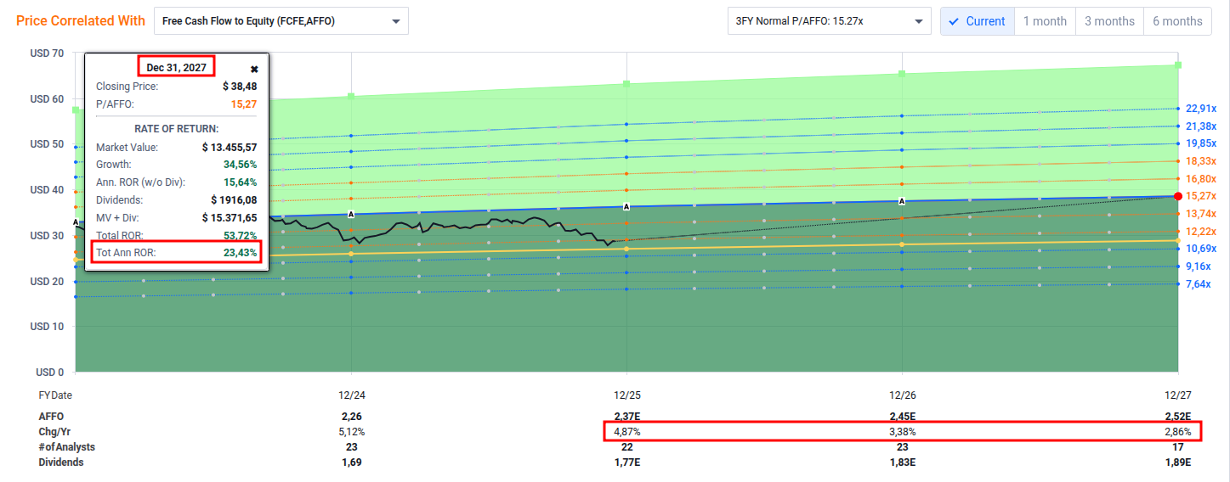Screen dimensions: 1230x482
Task: Click the yellow line dot at 12/24
Action: click(351, 254)
